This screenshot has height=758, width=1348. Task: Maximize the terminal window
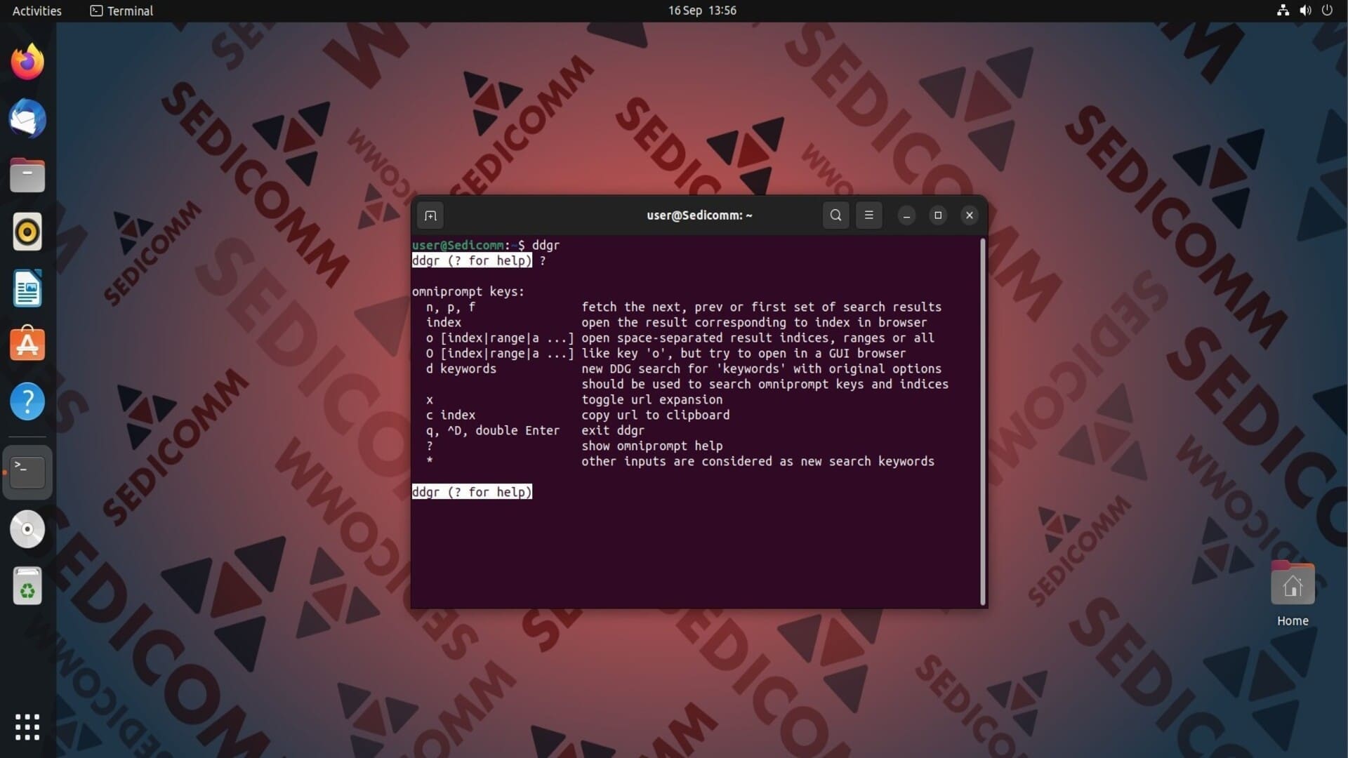(938, 215)
